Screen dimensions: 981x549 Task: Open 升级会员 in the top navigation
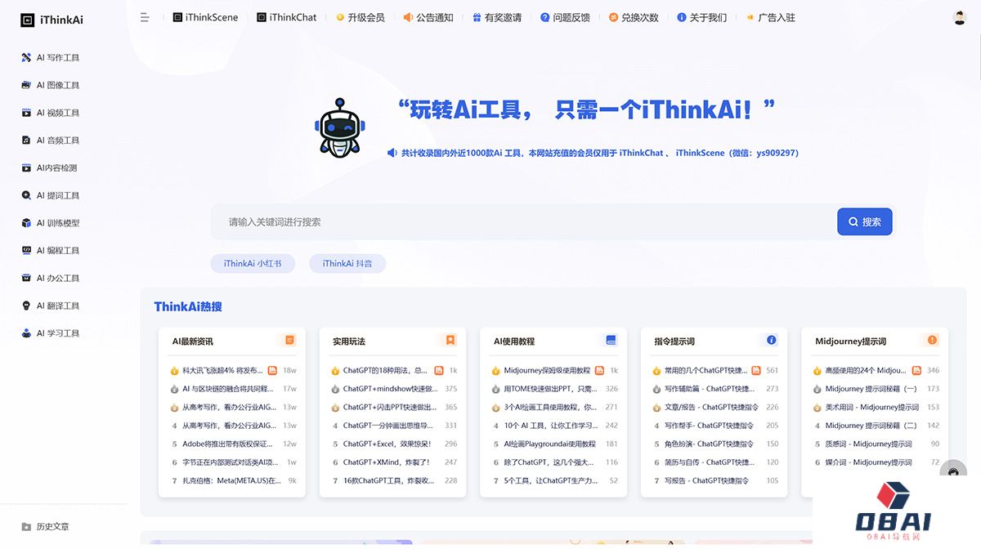361,17
